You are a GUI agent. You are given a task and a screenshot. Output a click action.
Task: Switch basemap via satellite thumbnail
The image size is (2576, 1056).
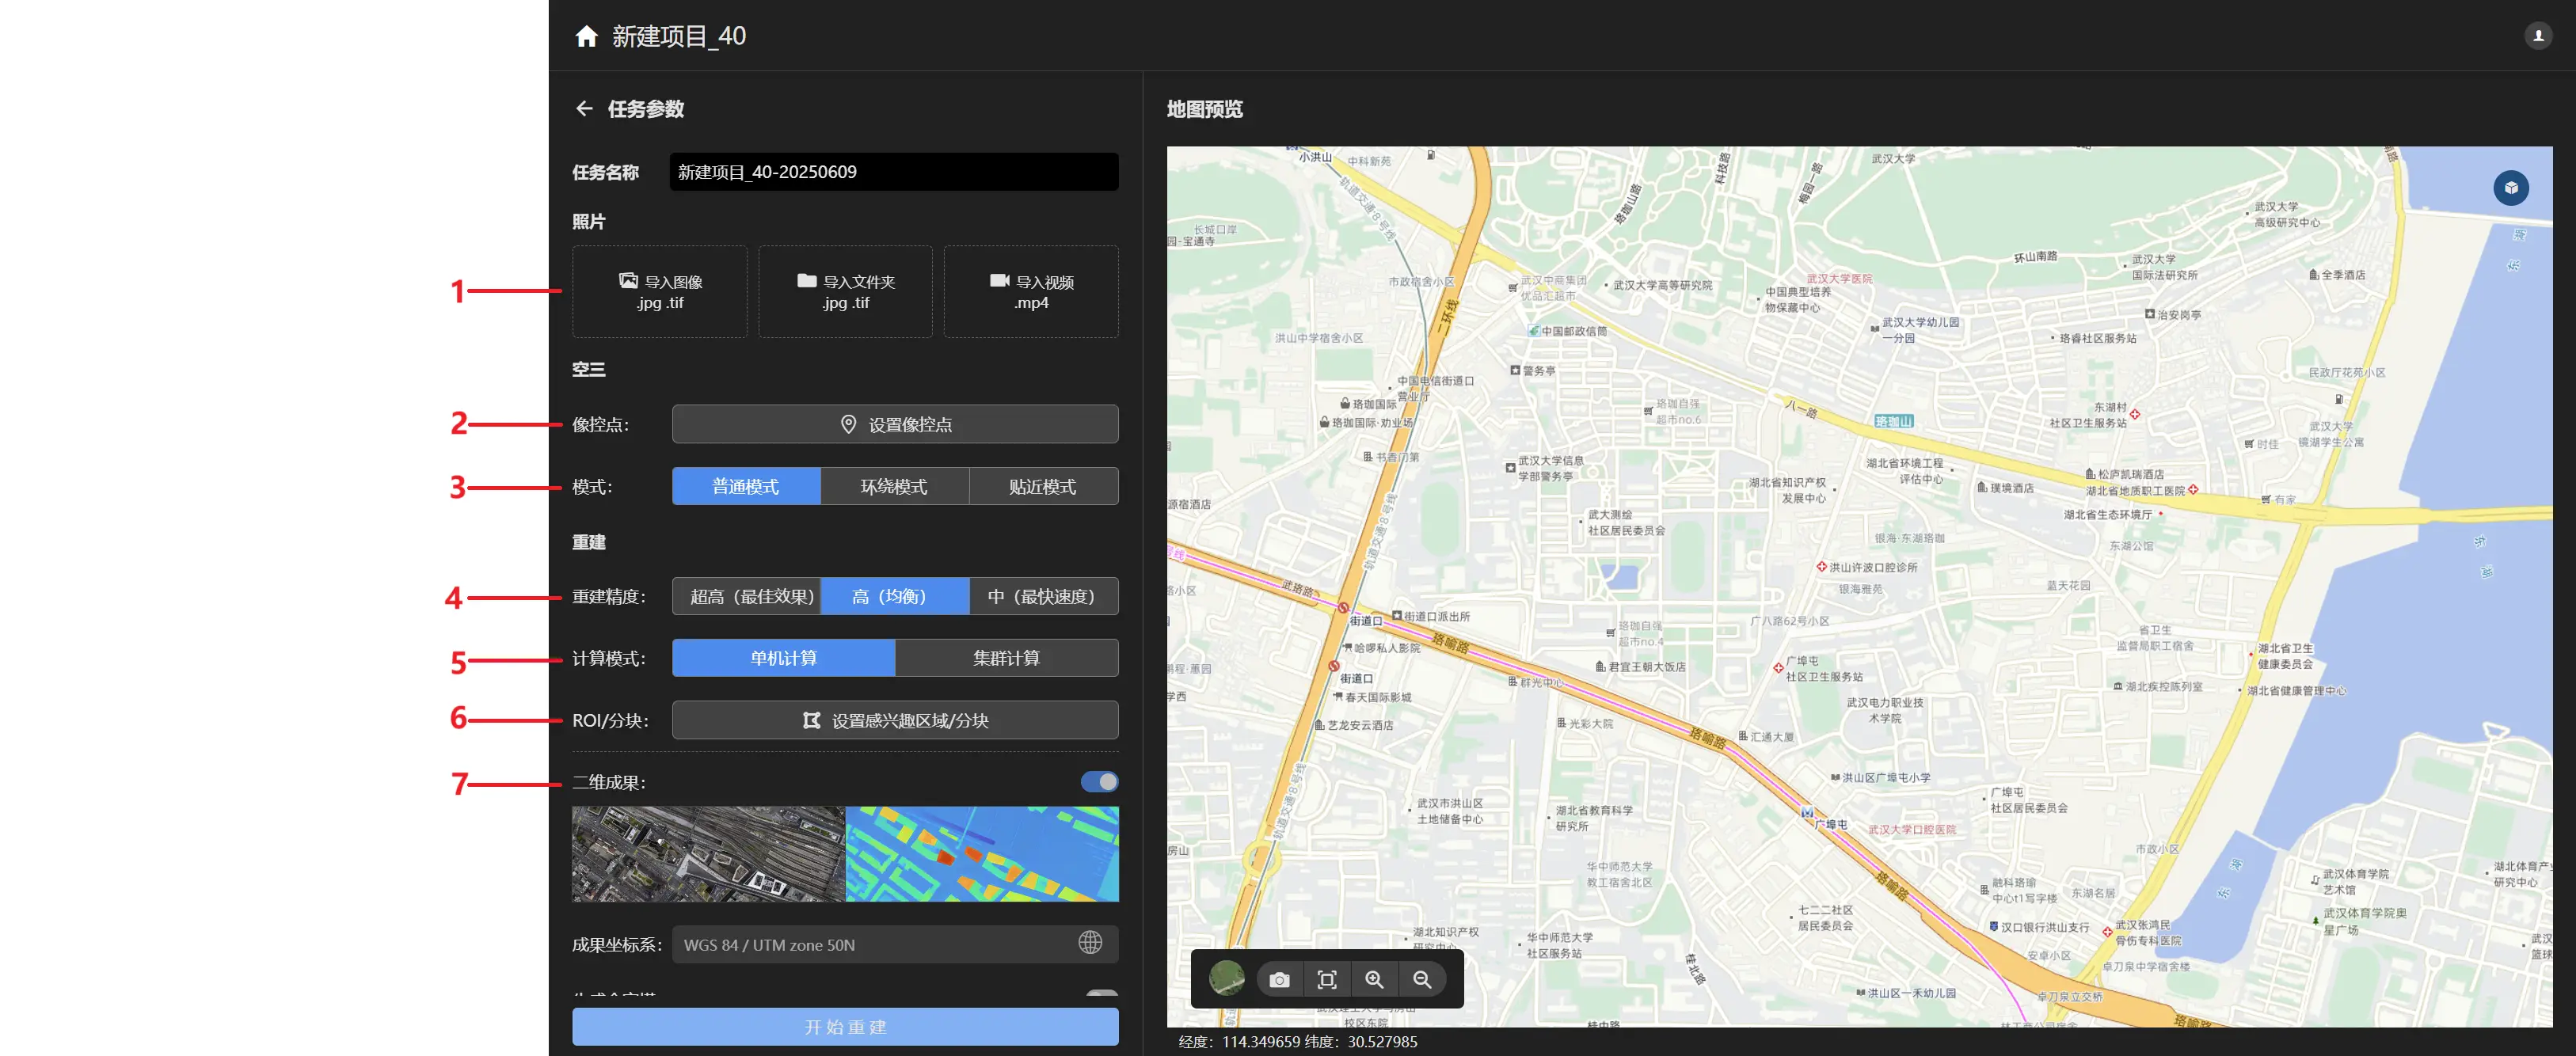pyautogui.click(x=1227, y=978)
